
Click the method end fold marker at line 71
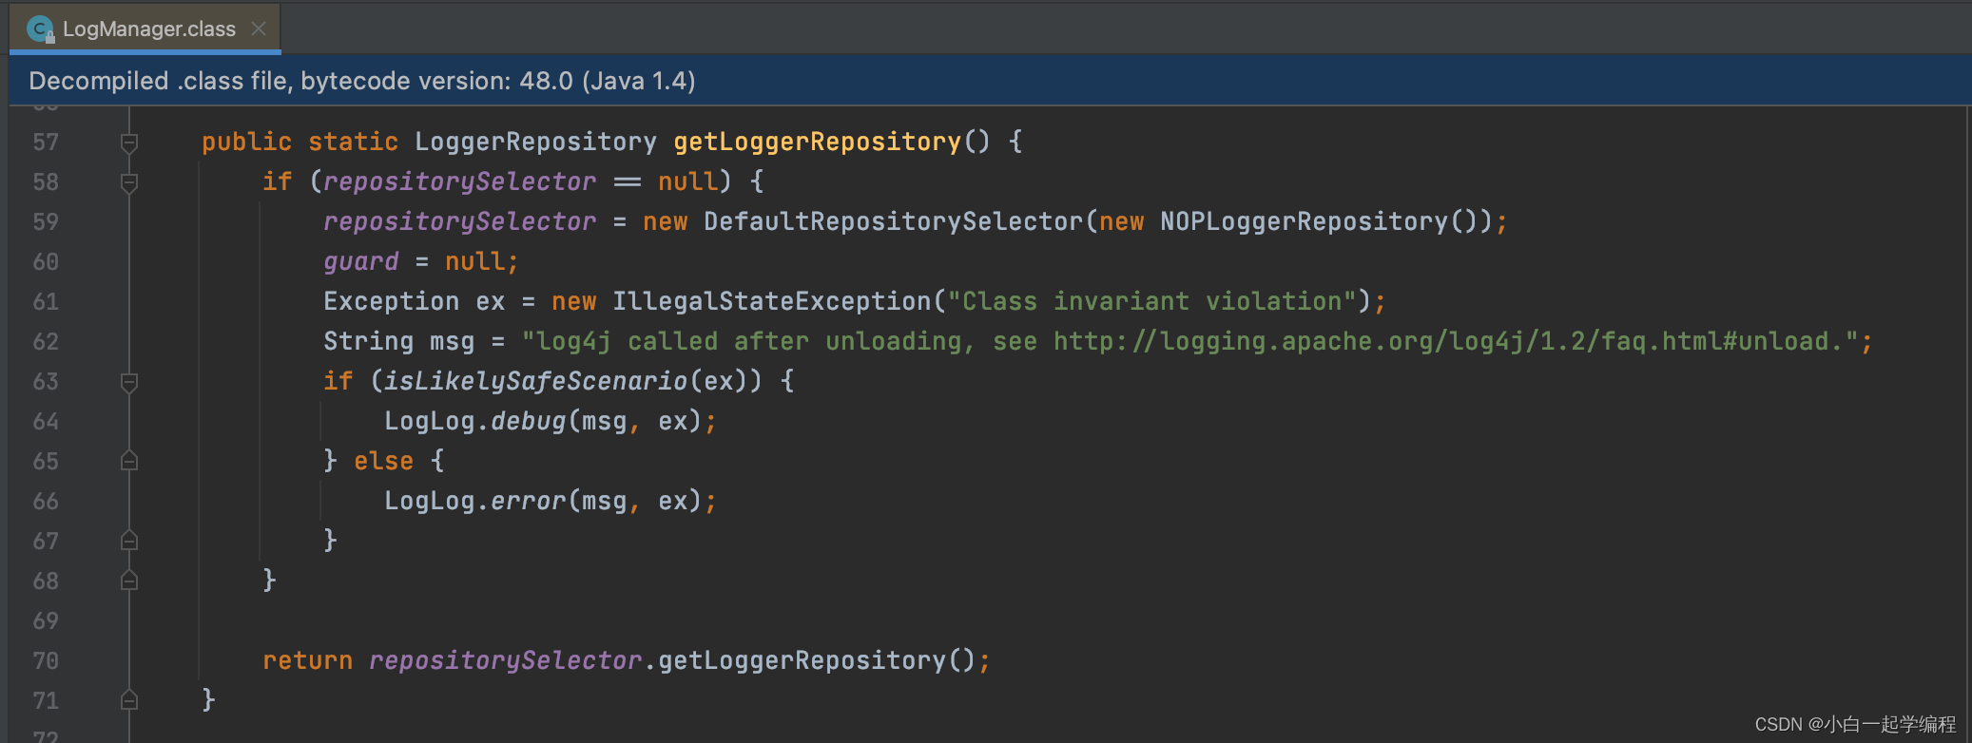129,700
